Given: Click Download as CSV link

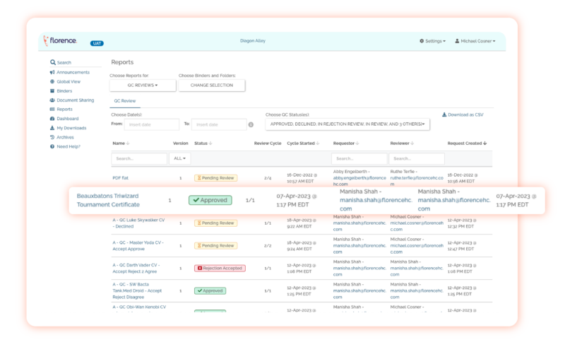Looking at the screenshot, I should 463,114.
